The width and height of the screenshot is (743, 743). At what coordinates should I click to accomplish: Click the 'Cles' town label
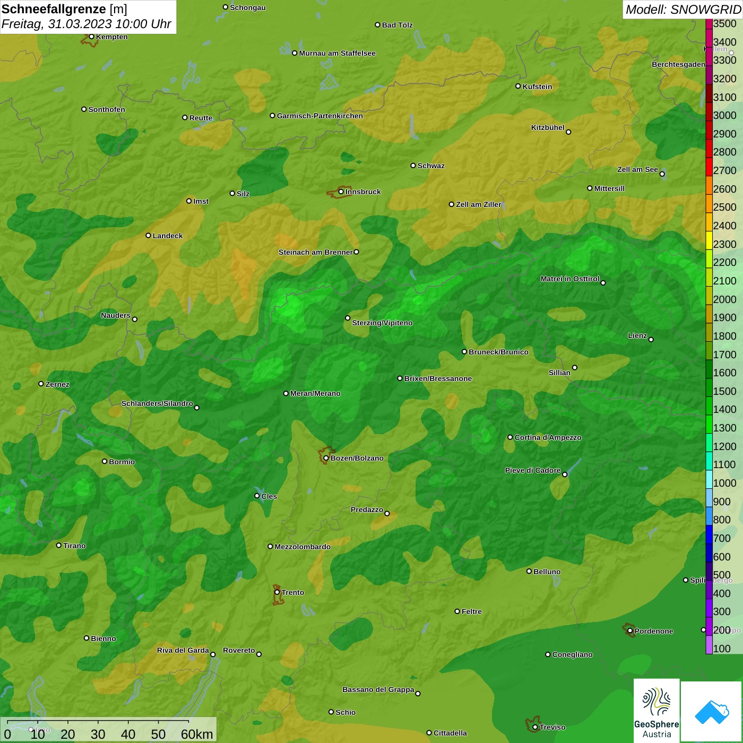269,496
